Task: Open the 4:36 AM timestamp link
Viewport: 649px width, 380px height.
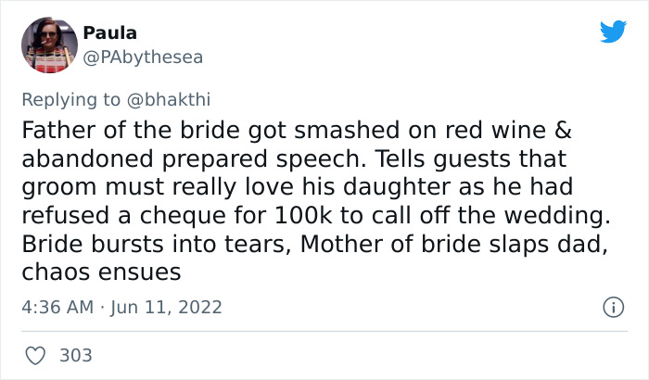Action: [x=55, y=306]
